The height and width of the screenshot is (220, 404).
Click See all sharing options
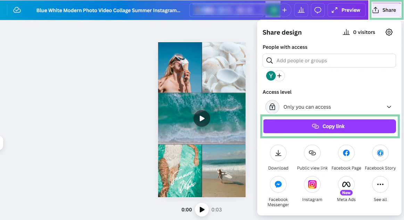380,189
